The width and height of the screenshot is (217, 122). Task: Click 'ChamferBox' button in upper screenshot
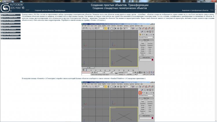click(x=143, y=45)
